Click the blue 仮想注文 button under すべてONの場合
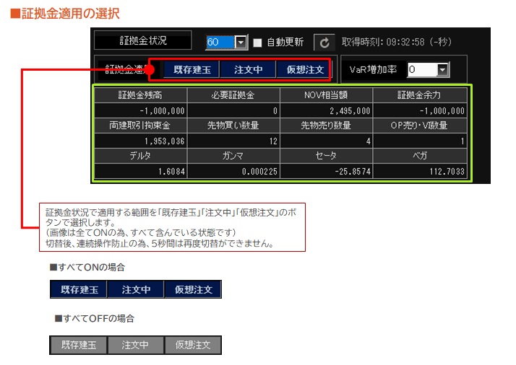This screenshot has height=365, width=516. [x=193, y=289]
